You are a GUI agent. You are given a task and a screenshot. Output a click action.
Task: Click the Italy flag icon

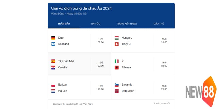click(x=117, y=61)
